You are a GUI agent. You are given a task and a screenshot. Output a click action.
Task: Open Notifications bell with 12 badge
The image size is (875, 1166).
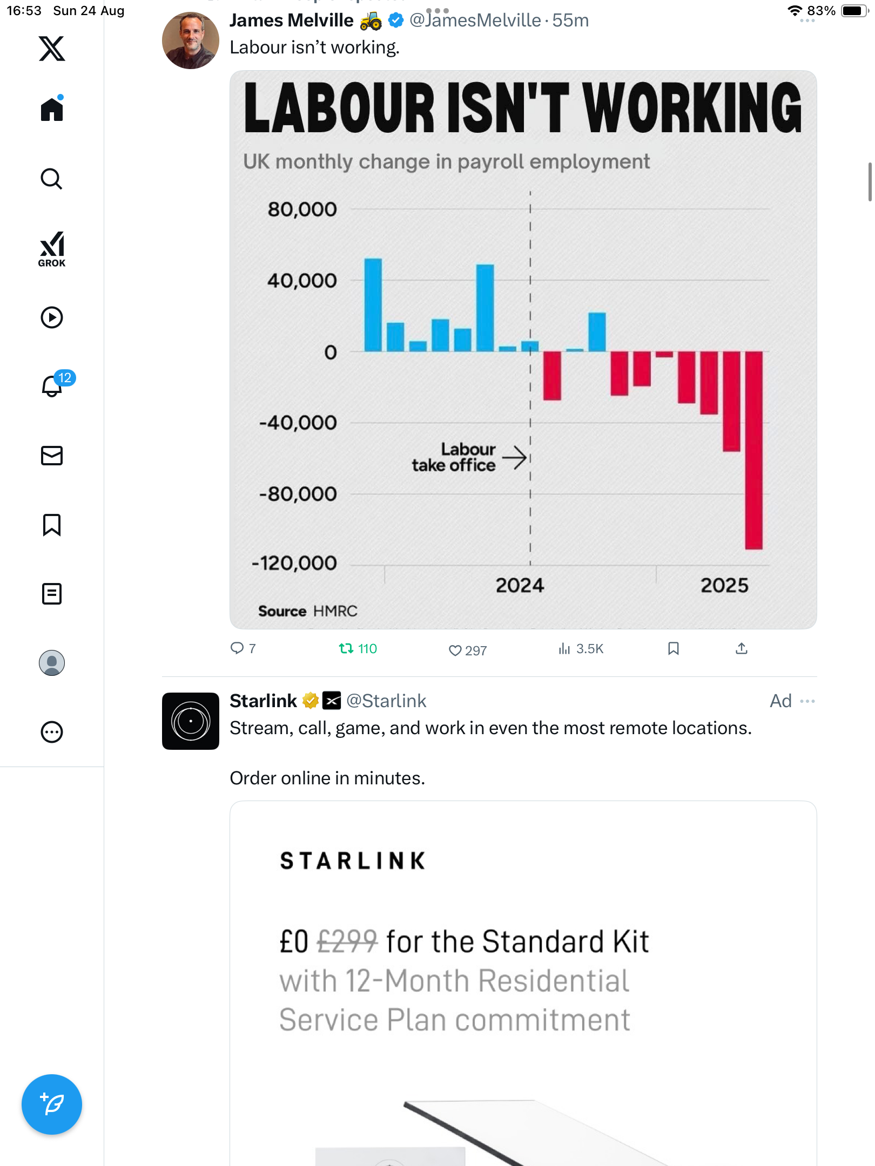click(x=52, y=386)
